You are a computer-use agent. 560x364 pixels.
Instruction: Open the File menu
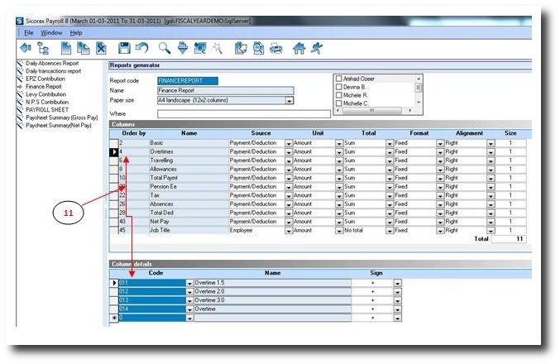29,31
